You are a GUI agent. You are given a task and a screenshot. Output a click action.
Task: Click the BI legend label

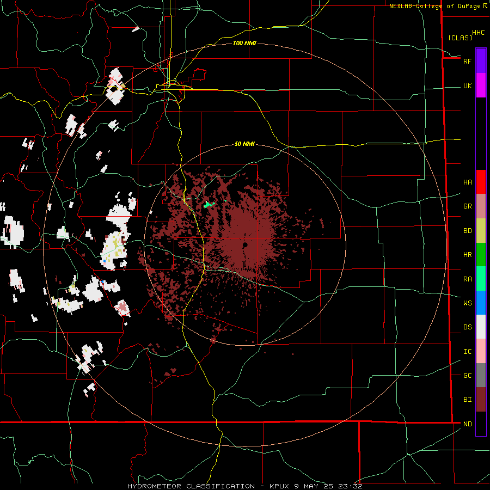pos(468,400)
